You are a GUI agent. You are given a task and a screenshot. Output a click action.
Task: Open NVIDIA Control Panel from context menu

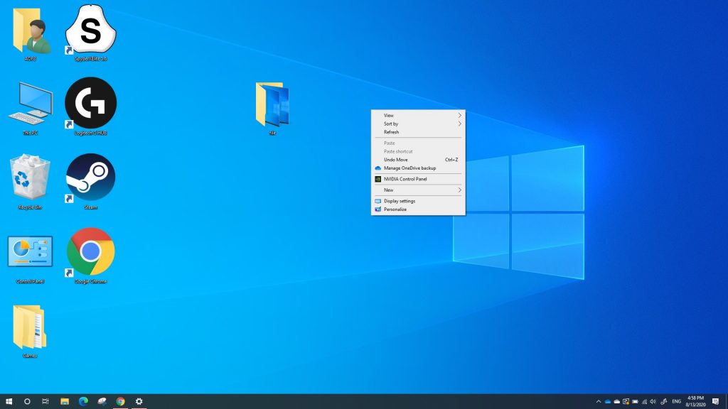[418, 179]
